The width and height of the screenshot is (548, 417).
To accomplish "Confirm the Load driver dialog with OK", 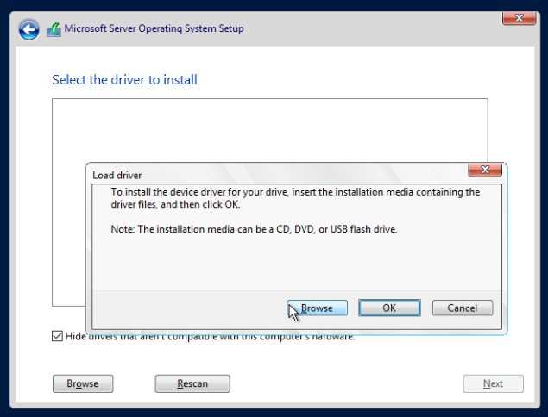I will click(389, 308).
